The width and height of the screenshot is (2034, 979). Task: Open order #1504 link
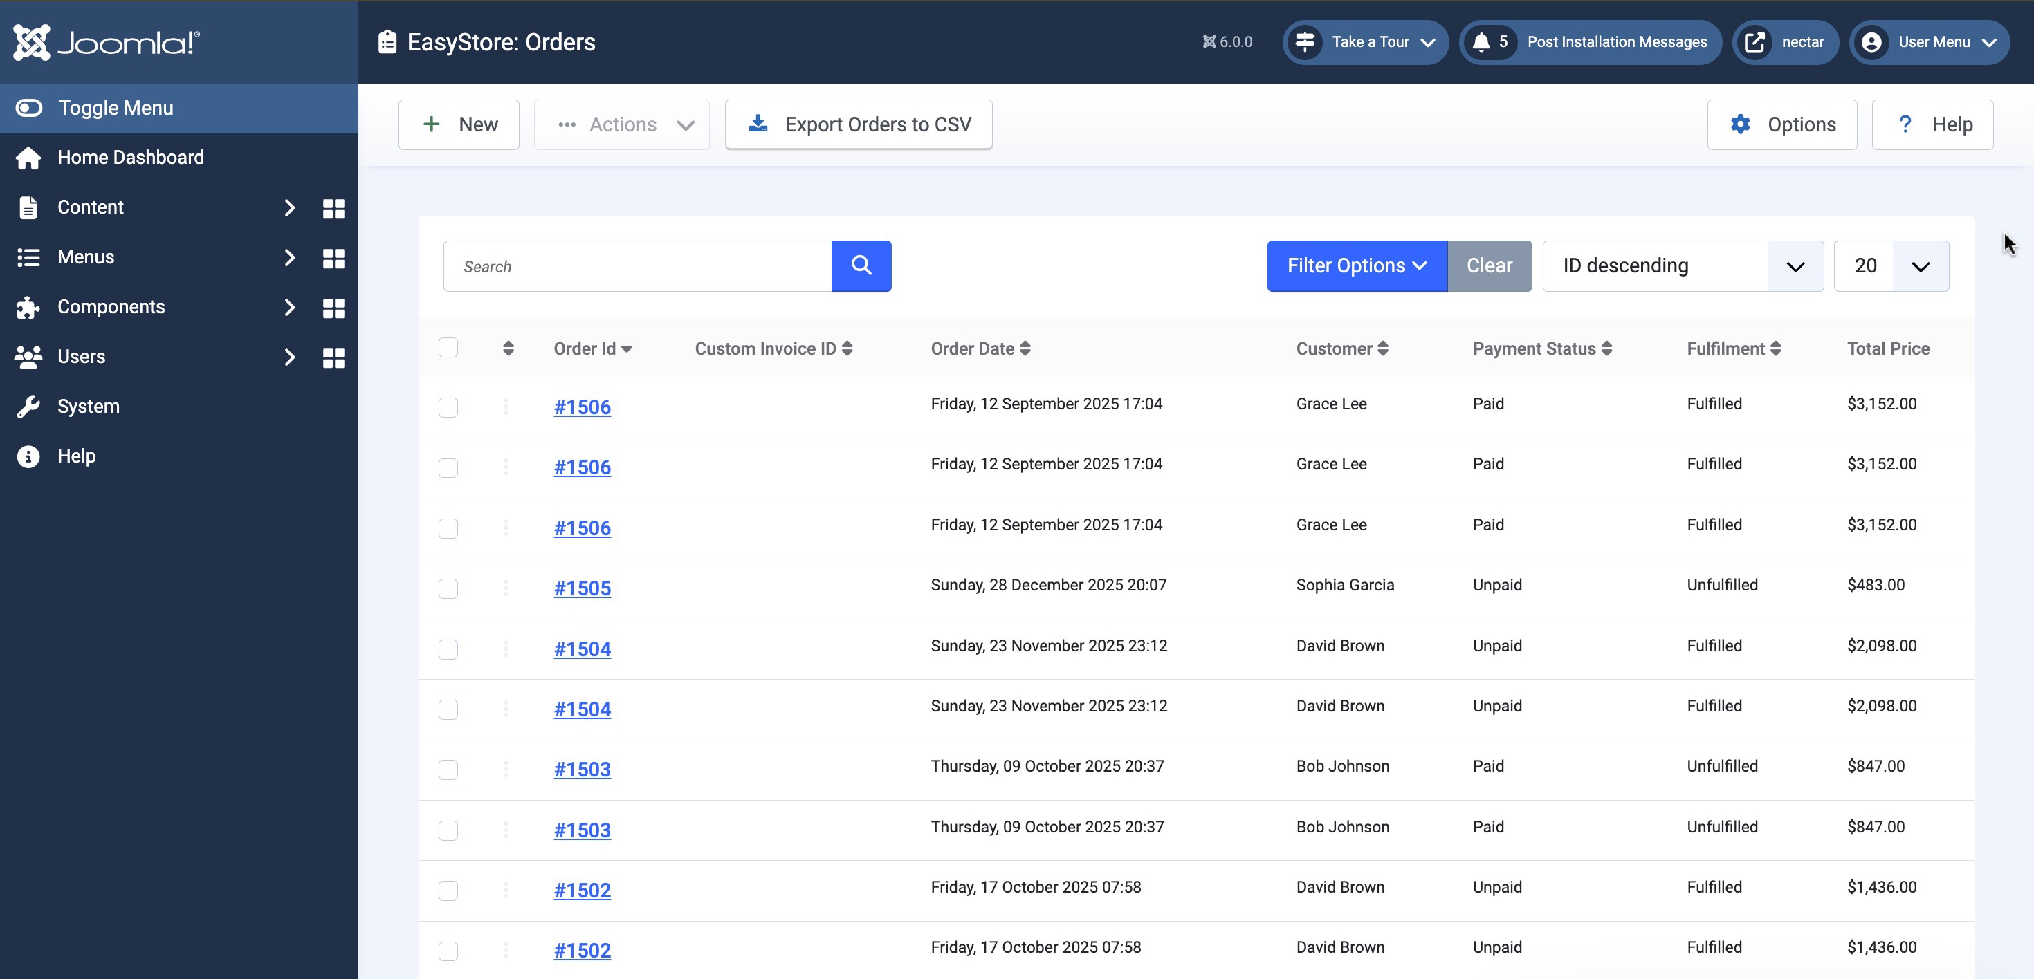click(x=582, y=649)
